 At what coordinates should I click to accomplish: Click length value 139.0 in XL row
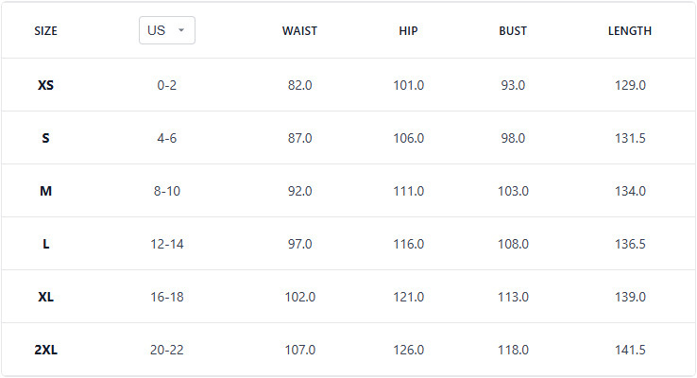click(x=629, y=297)
